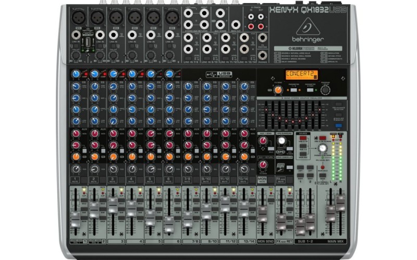Click the Behringer triangle logo

(308, 27)
